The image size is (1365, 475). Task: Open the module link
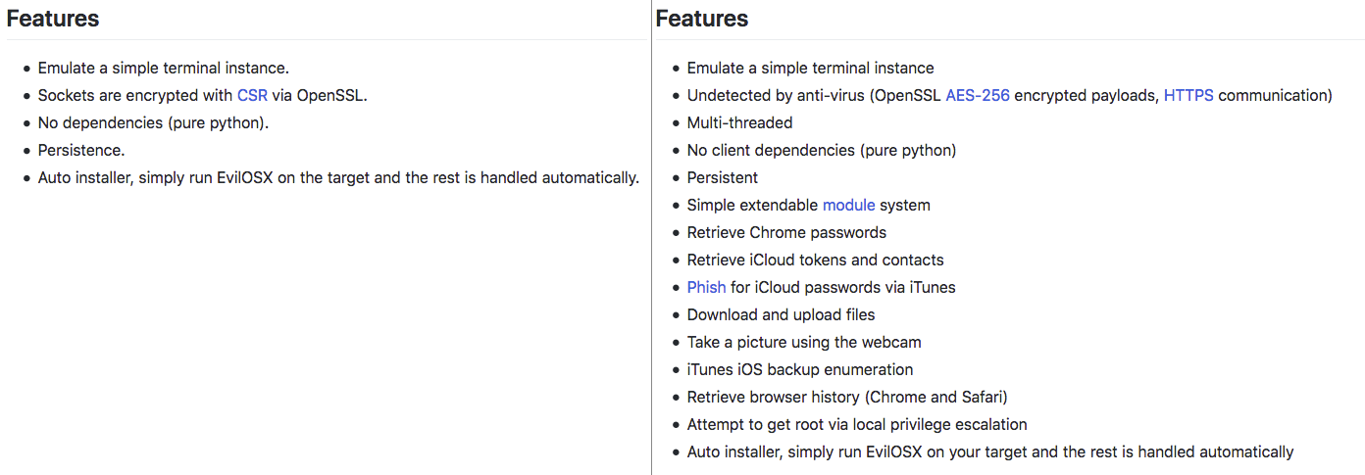(849, 206)
